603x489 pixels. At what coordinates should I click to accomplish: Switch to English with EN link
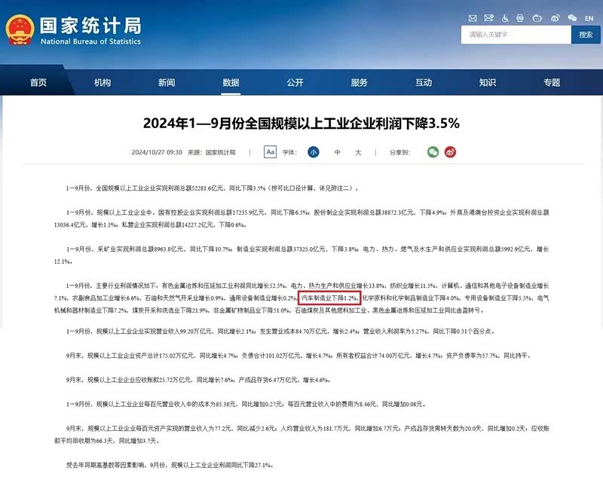589,17
